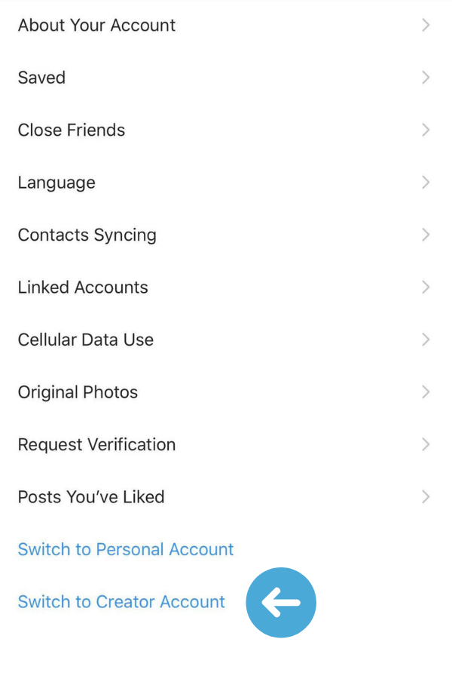Open Original Photos settings
Screen dimensions: 452x679
pyautogui.click(x=226, y=392)
